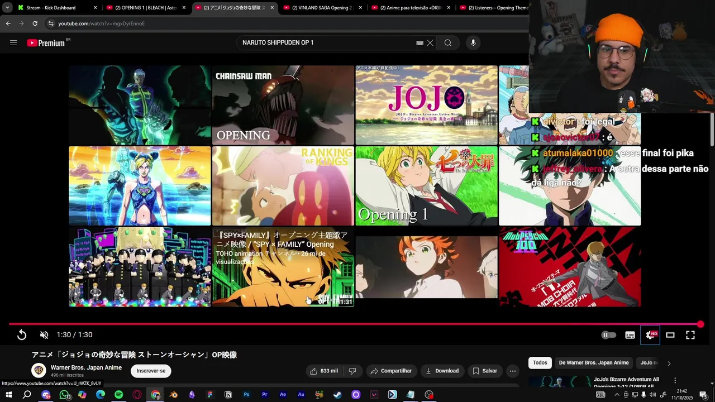Toggle subtitles/closed captions in the player

(630, 335)
